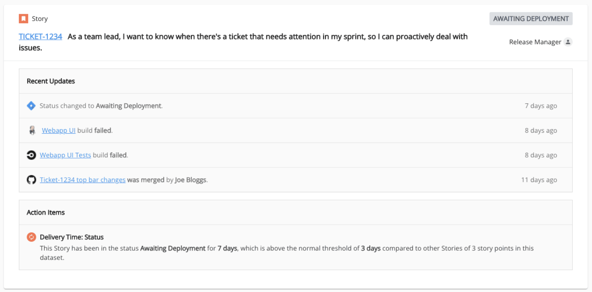Click the Action Items section header

click(x=46, y=212)
